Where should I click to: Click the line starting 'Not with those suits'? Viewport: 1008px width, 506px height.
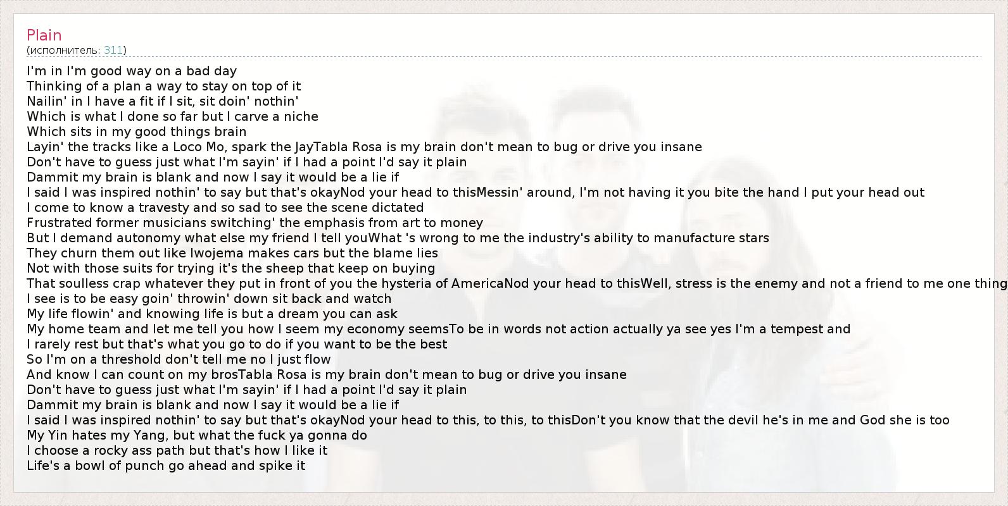click(230, 268)
